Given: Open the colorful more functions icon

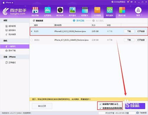Looking at the screenshot, I should (x=122, y=10).
